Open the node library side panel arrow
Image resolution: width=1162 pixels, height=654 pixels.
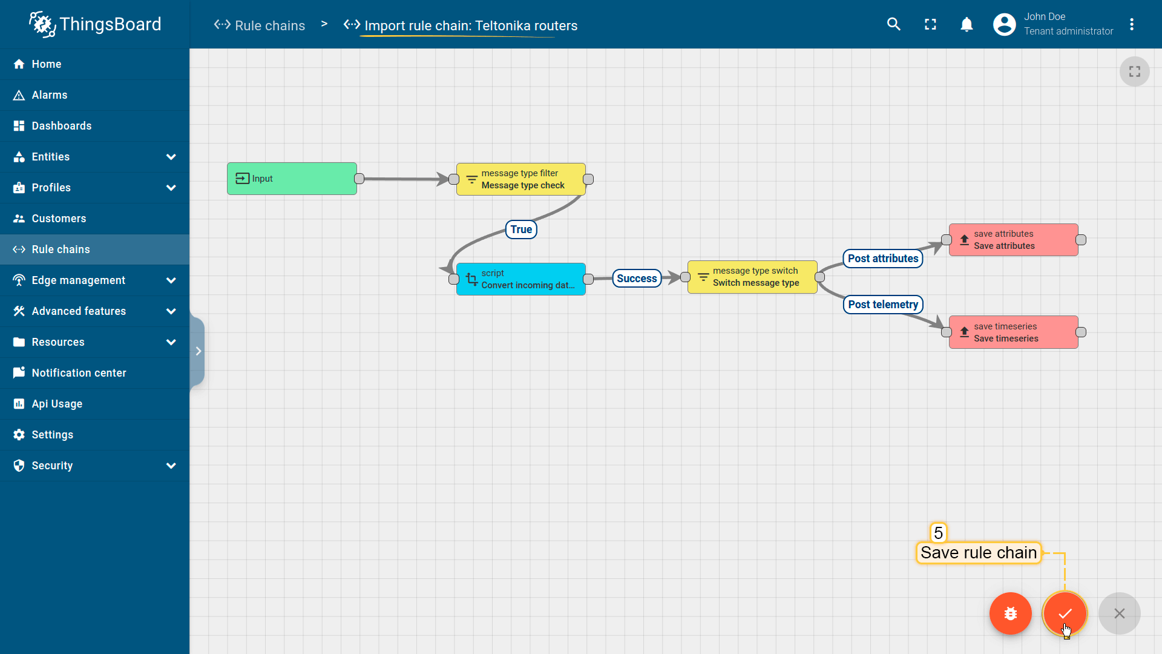[x=198, y=351]
